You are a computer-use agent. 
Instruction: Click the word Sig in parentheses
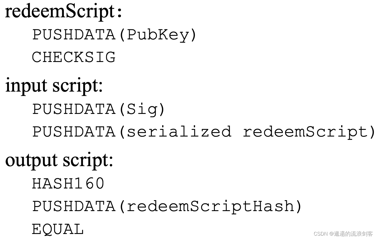[142, 109]
